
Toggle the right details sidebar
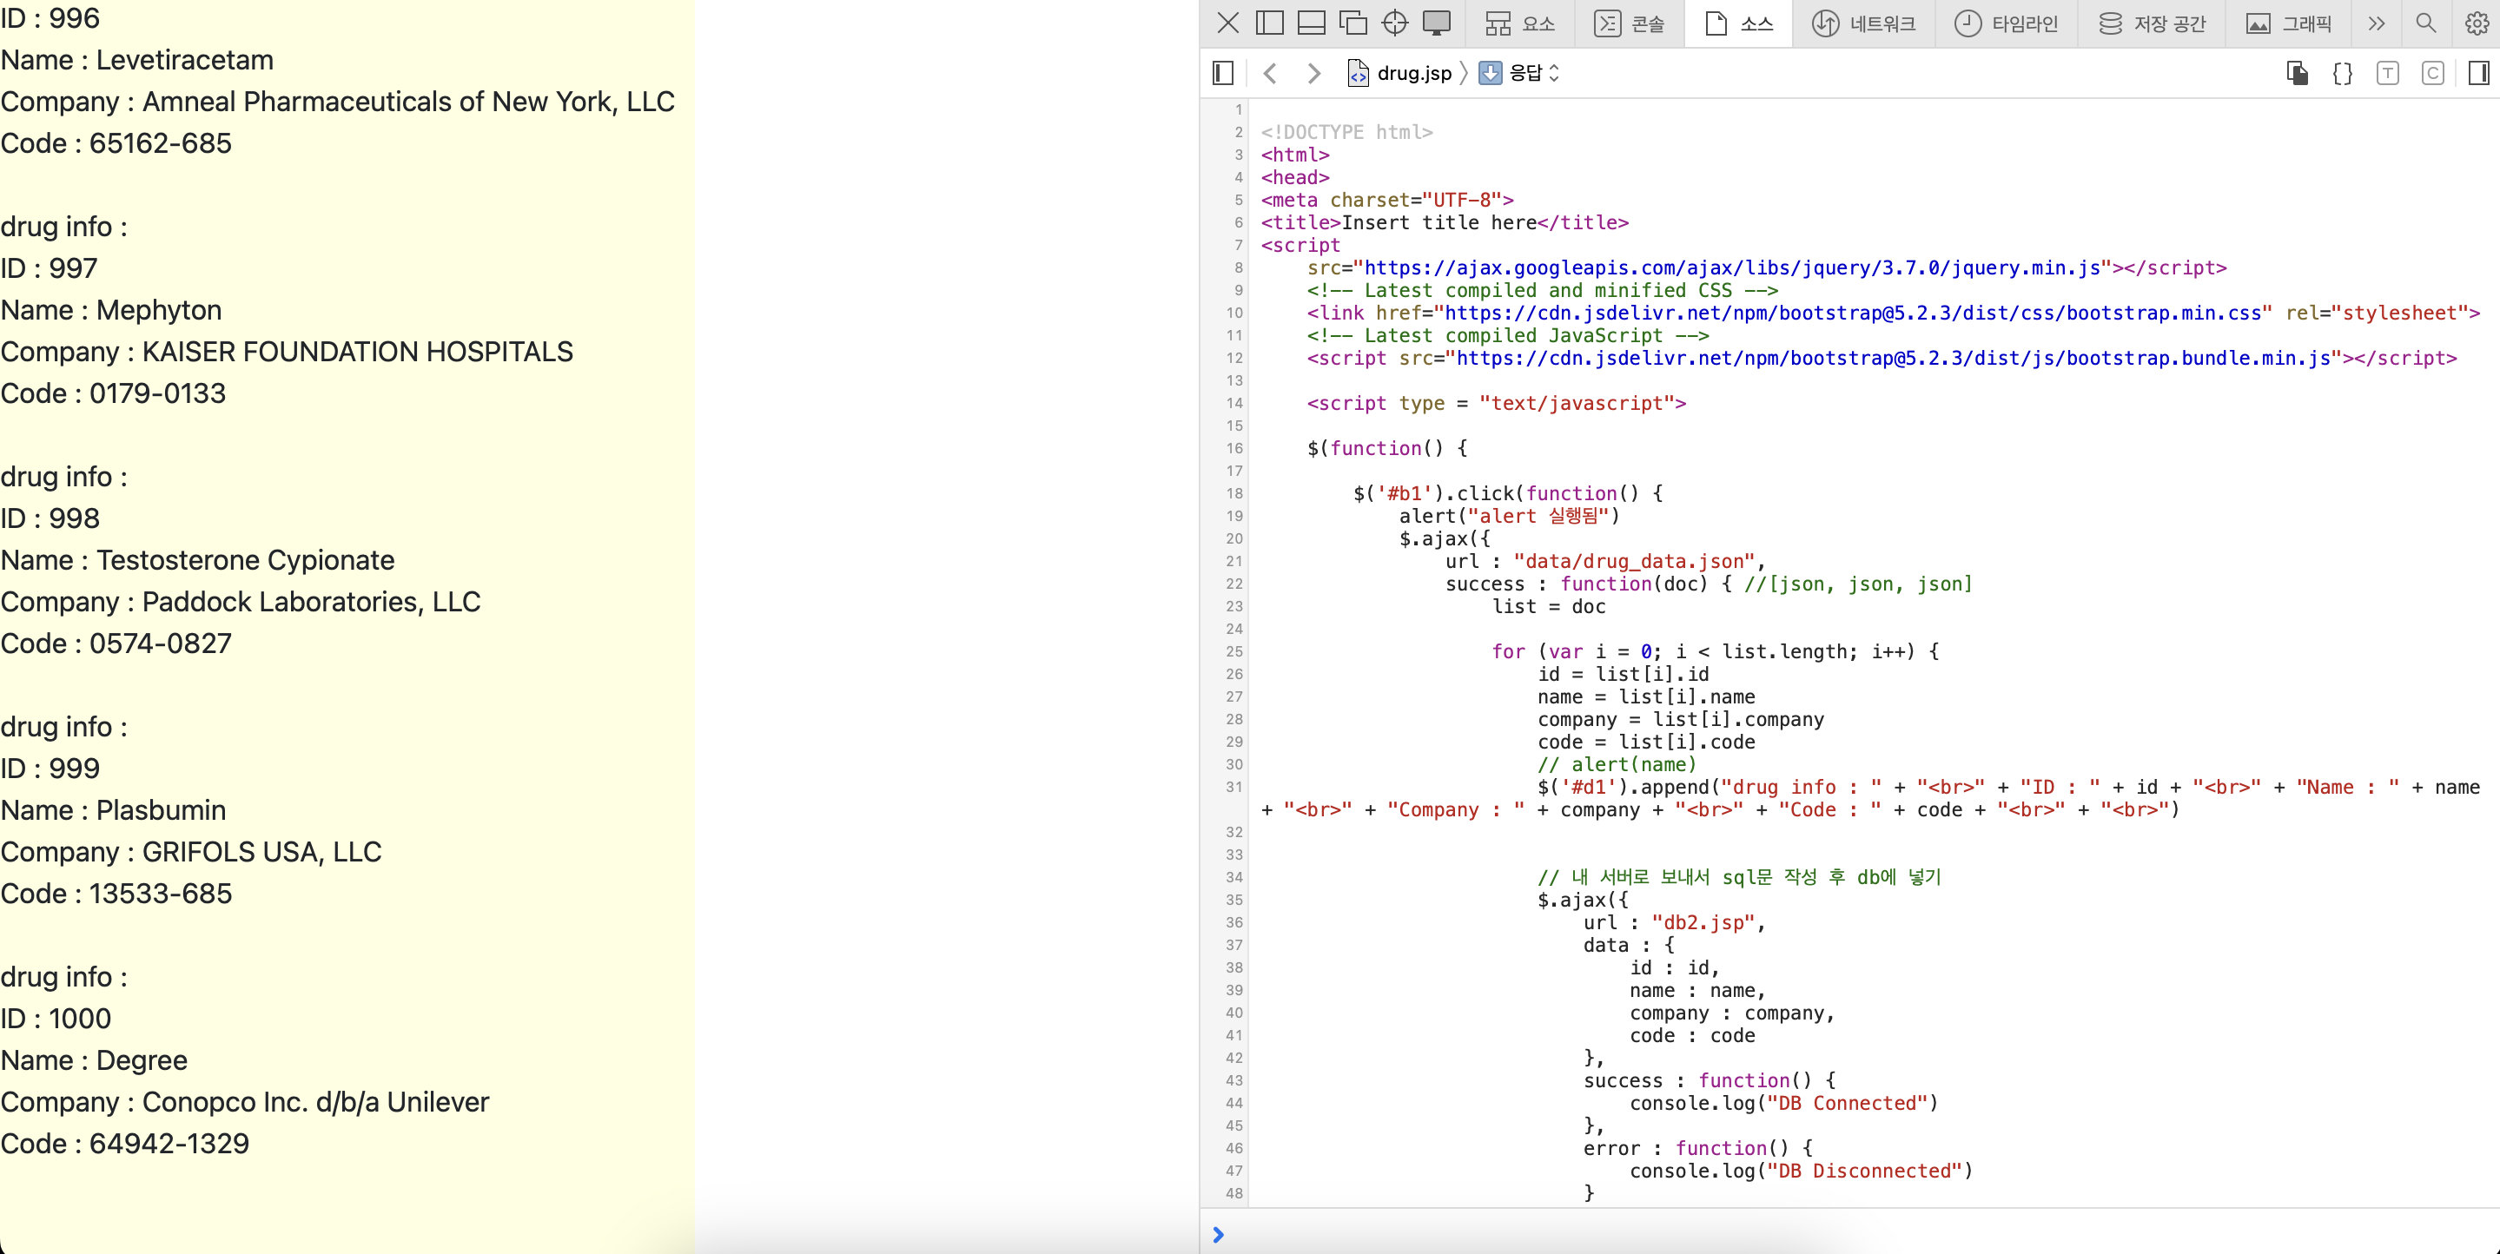tap(2478, 73)
